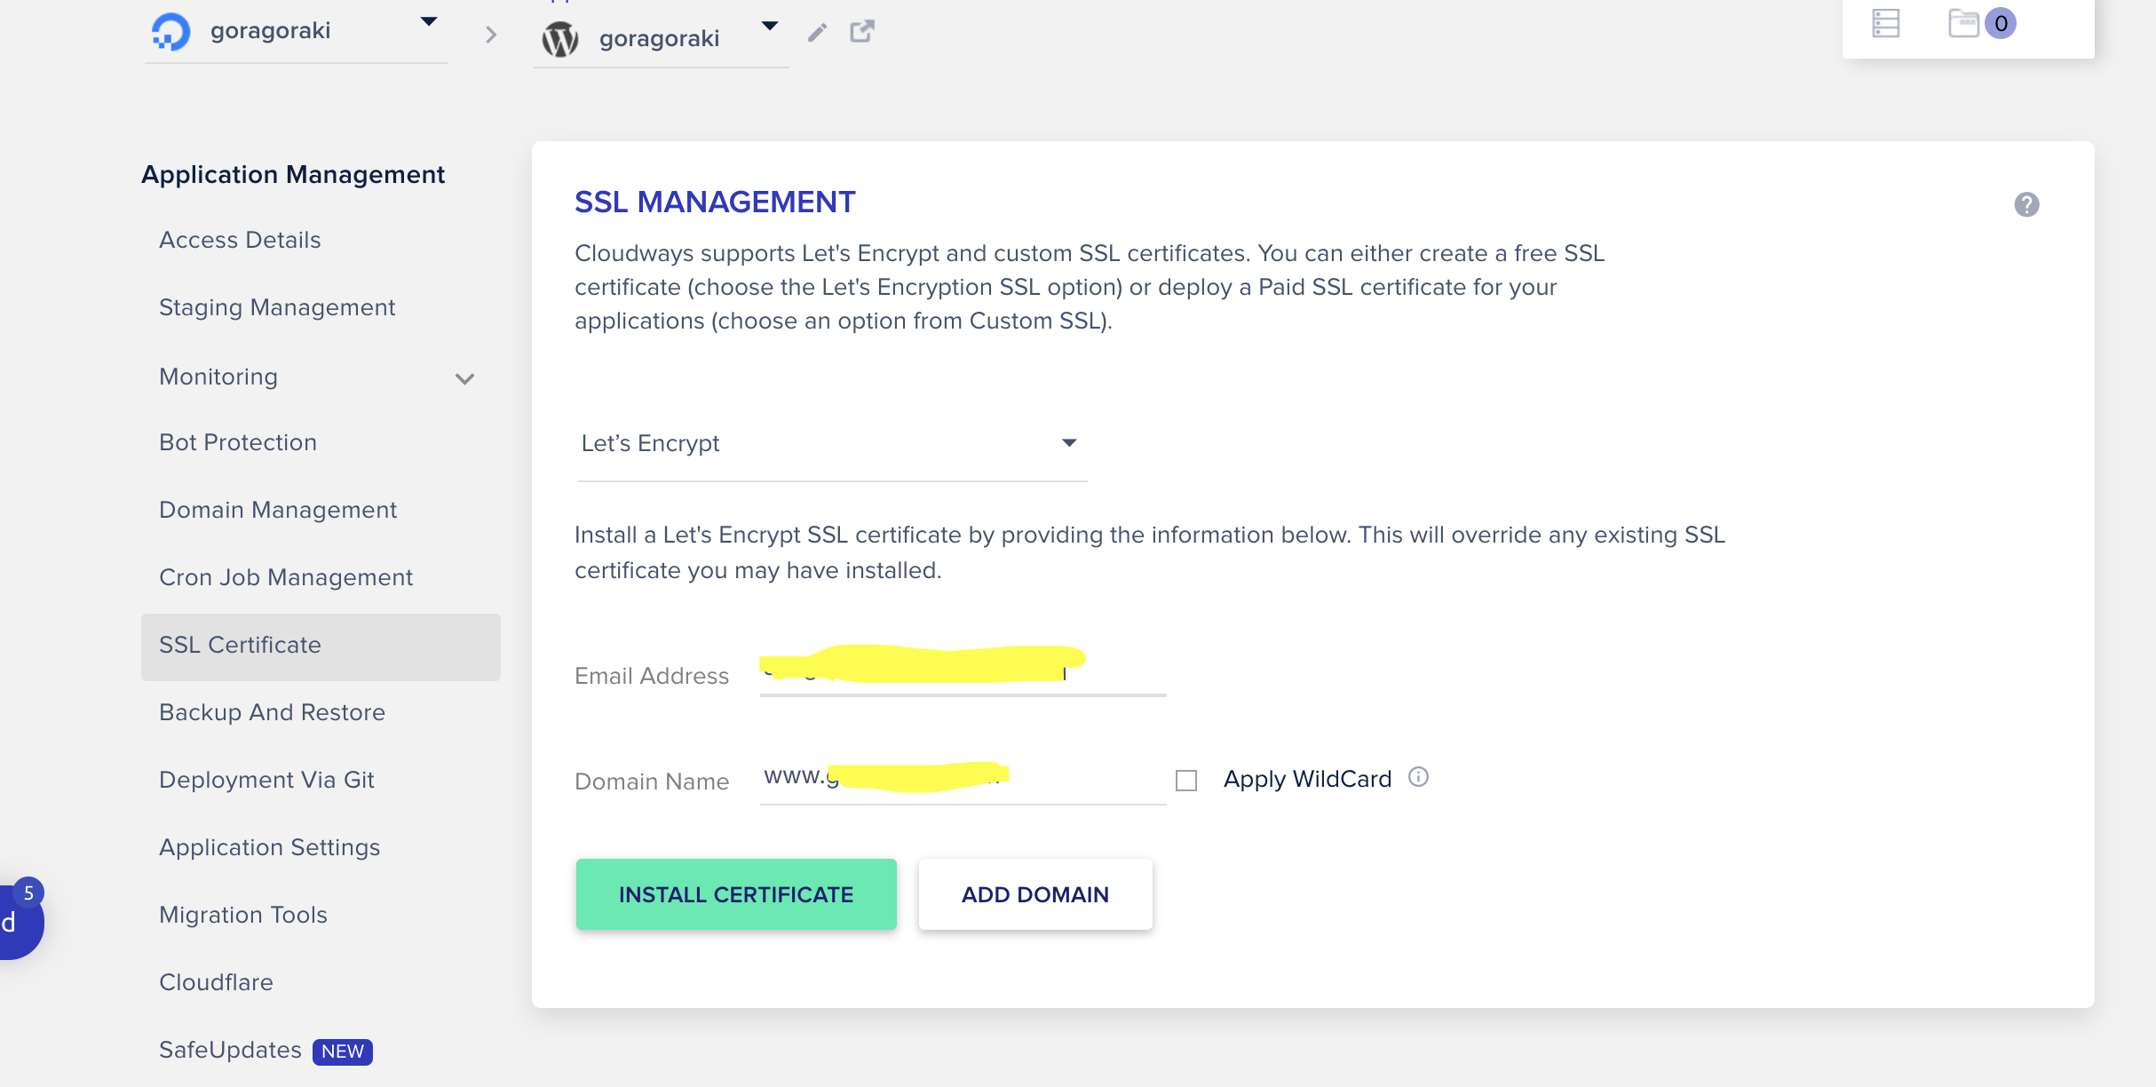Open application in new window icon
Image resolution: width=2156 pixels, height=1087 pixels.
coord(861,32)
